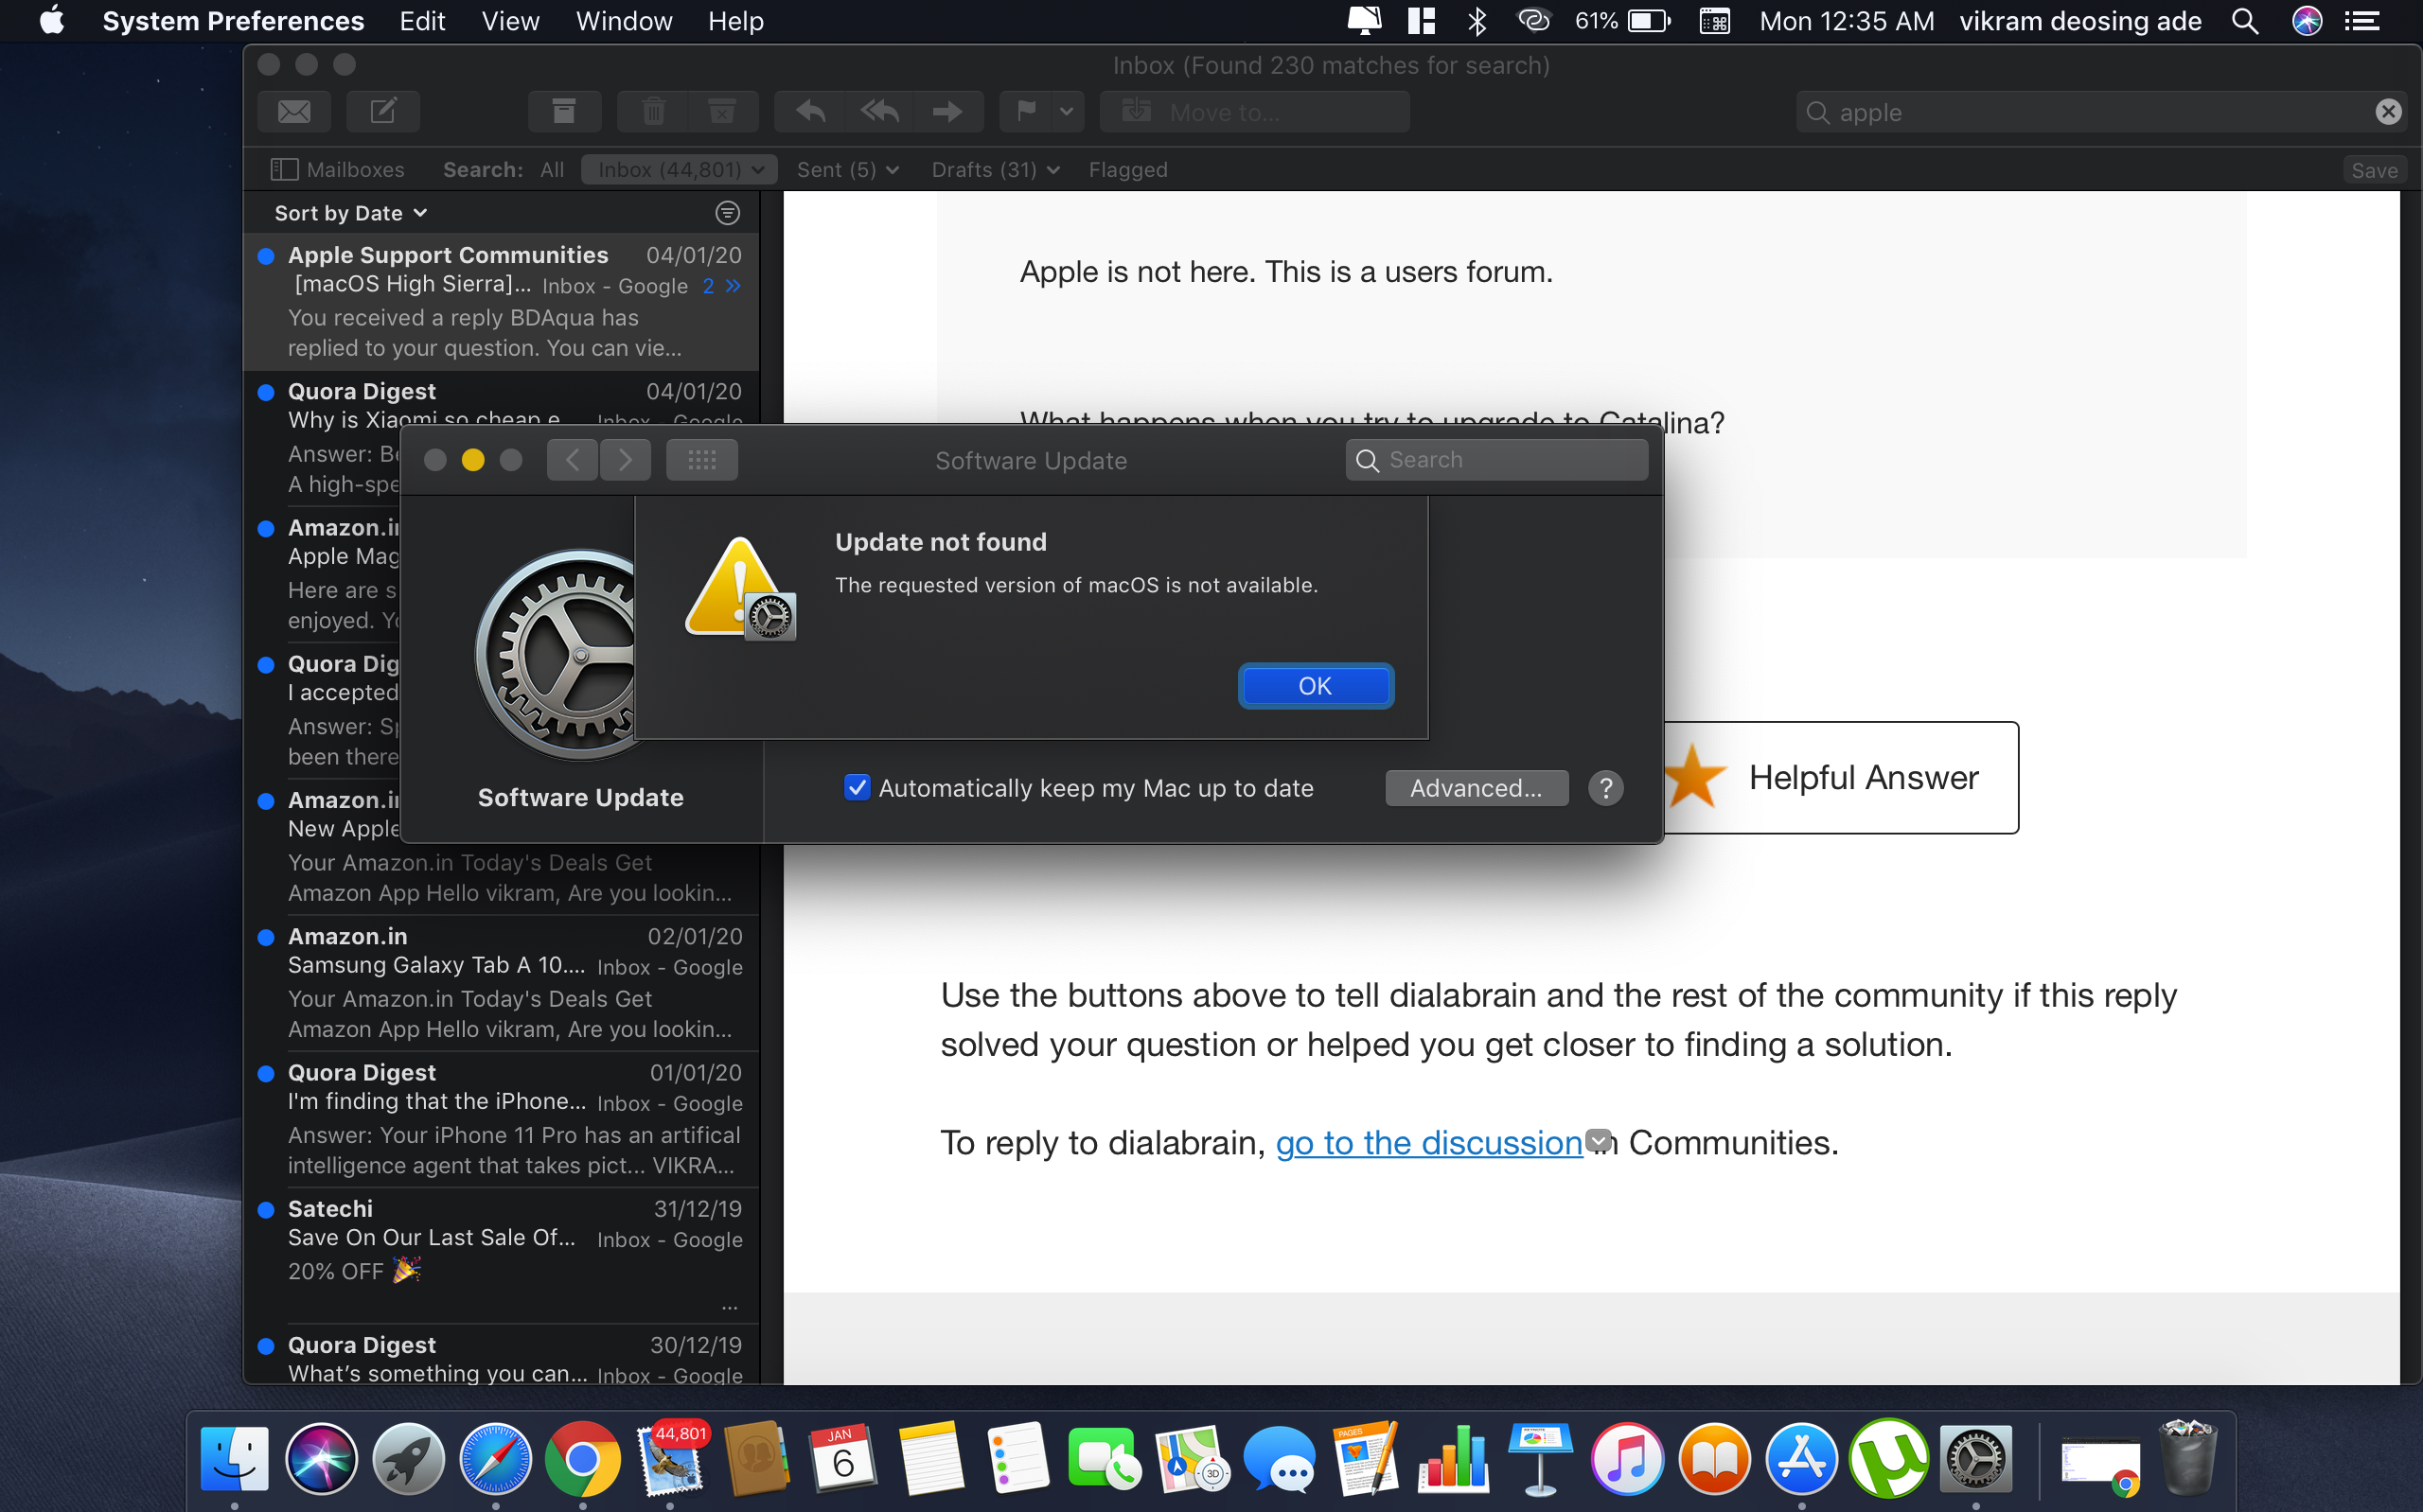
Task: Follow the 'go to the discussion' link
Action: 1428,1142
